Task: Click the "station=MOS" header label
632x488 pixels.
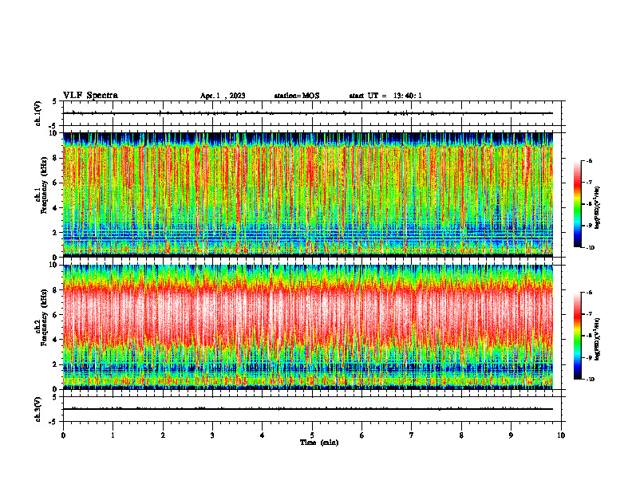Action: click(x=297, y=96)
